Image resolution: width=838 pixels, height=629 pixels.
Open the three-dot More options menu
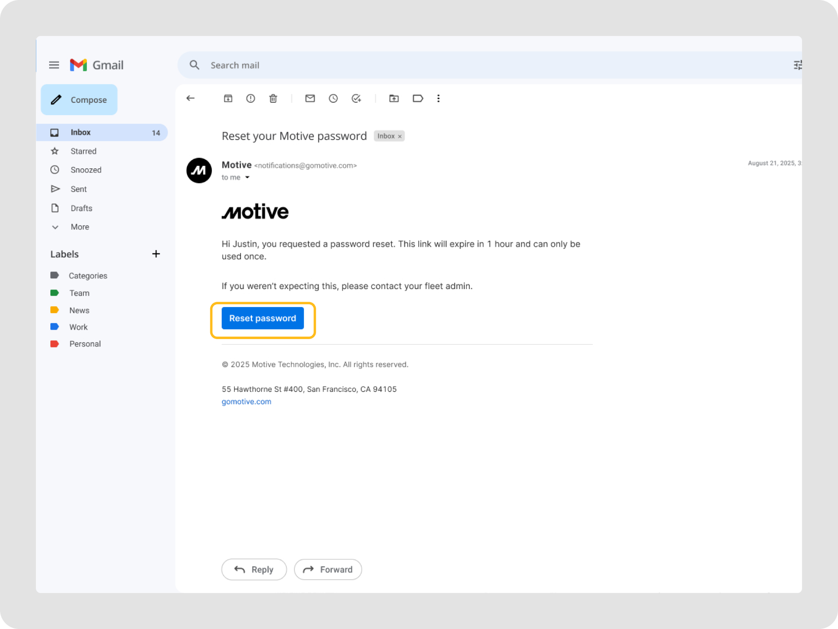click(x=438, y=98)
